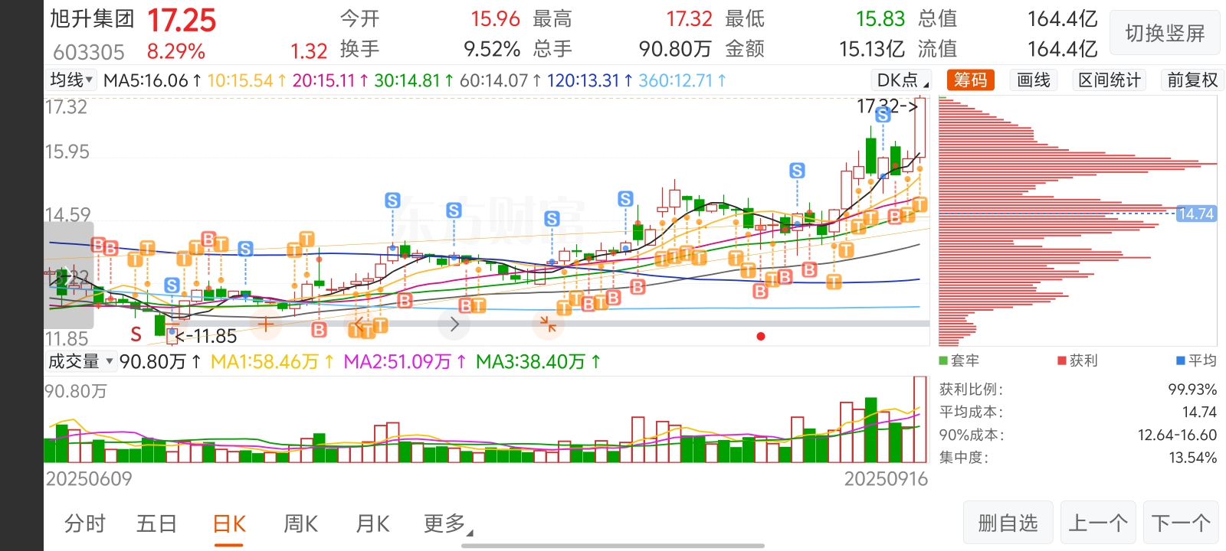The height and width of the screenshot is (551, 1226).
Task: Tap the 30:14.81 moving average value
Action: (x=414, y=80)
